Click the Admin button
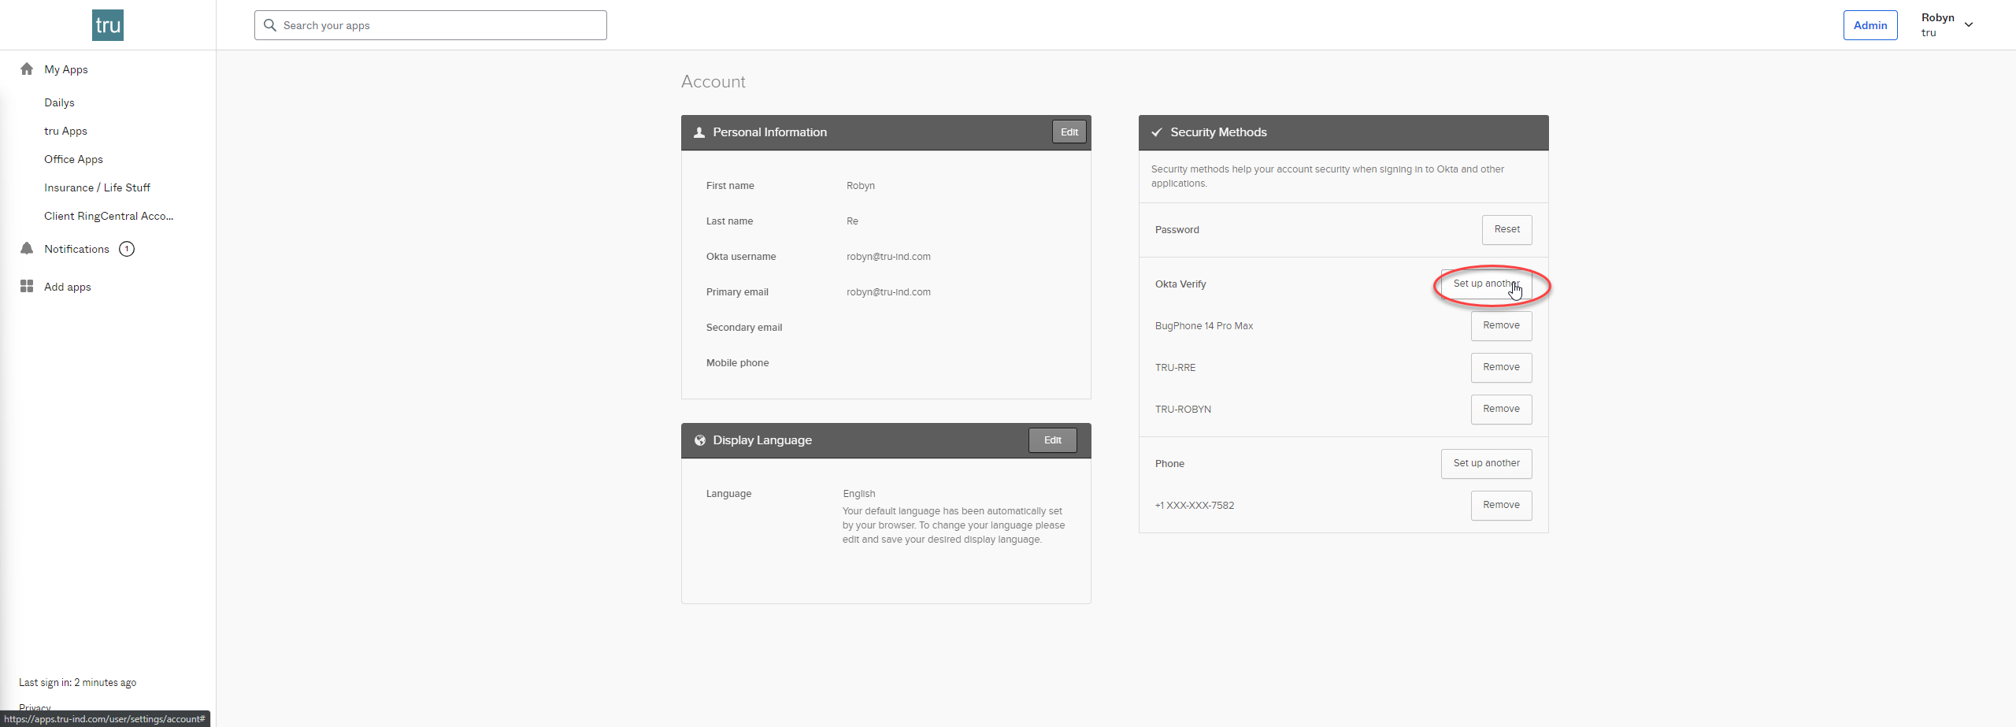The height and width of the screenshot is (727, 2016). 1870,25
